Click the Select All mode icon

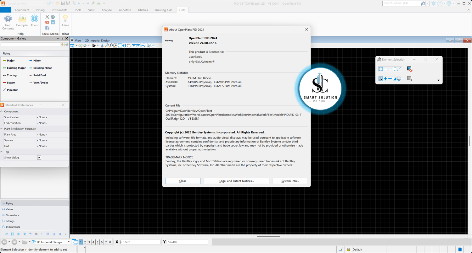pos(399,79)
